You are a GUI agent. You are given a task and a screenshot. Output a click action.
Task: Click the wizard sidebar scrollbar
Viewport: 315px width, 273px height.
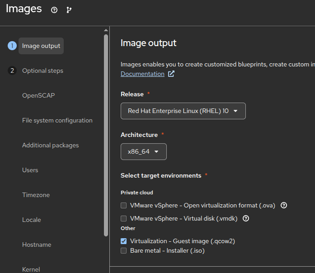106,136
